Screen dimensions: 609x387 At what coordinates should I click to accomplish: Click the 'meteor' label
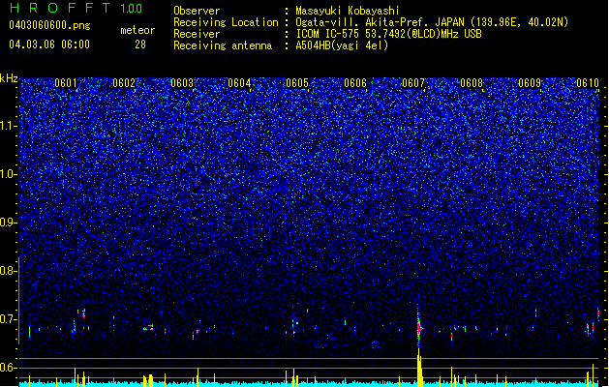click(137, 30)
